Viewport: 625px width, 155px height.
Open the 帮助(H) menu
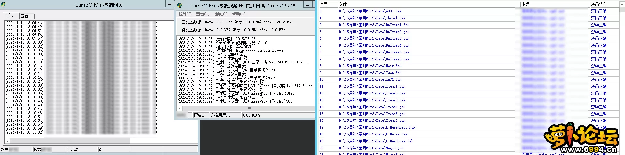pos(239,14)
